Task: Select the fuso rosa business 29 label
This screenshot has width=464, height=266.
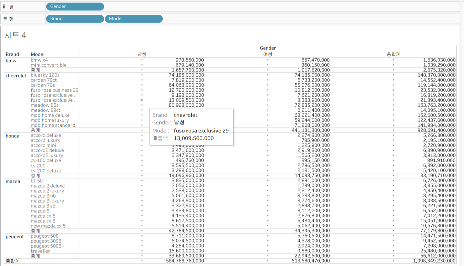Action: pos(55,90)
